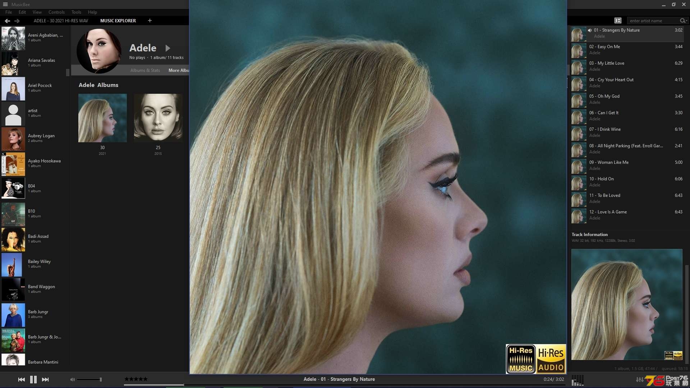Select track 12 - Love Is A Game
The width and height of the screenshot is (690, 388).
(627, 215)
